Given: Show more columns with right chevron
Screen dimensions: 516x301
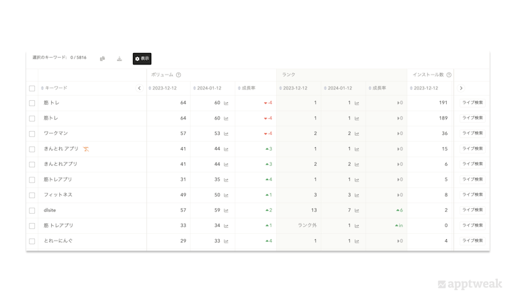Looking at the screenshot, I should click(x=461, y=88).
